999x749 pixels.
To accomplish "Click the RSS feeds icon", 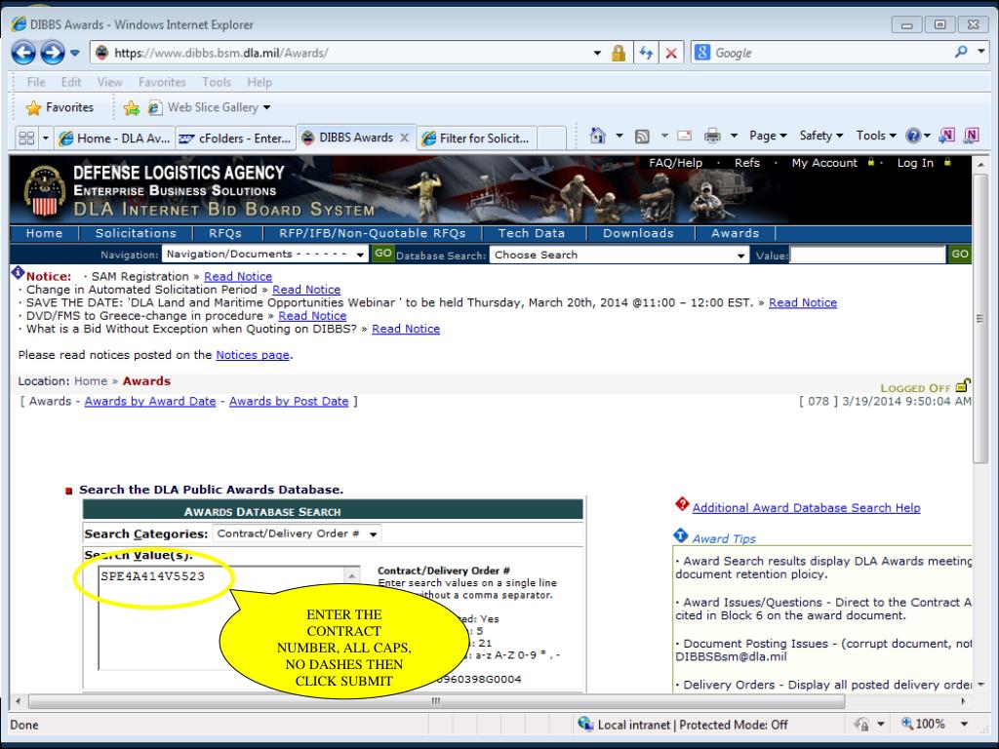I will point(642,136).
